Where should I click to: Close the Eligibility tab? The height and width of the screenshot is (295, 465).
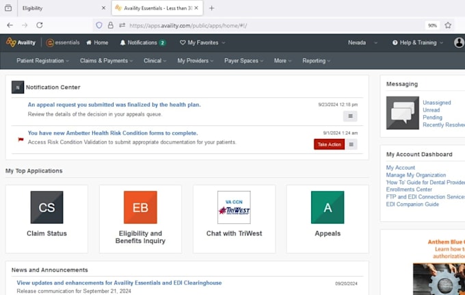point(103,8)
